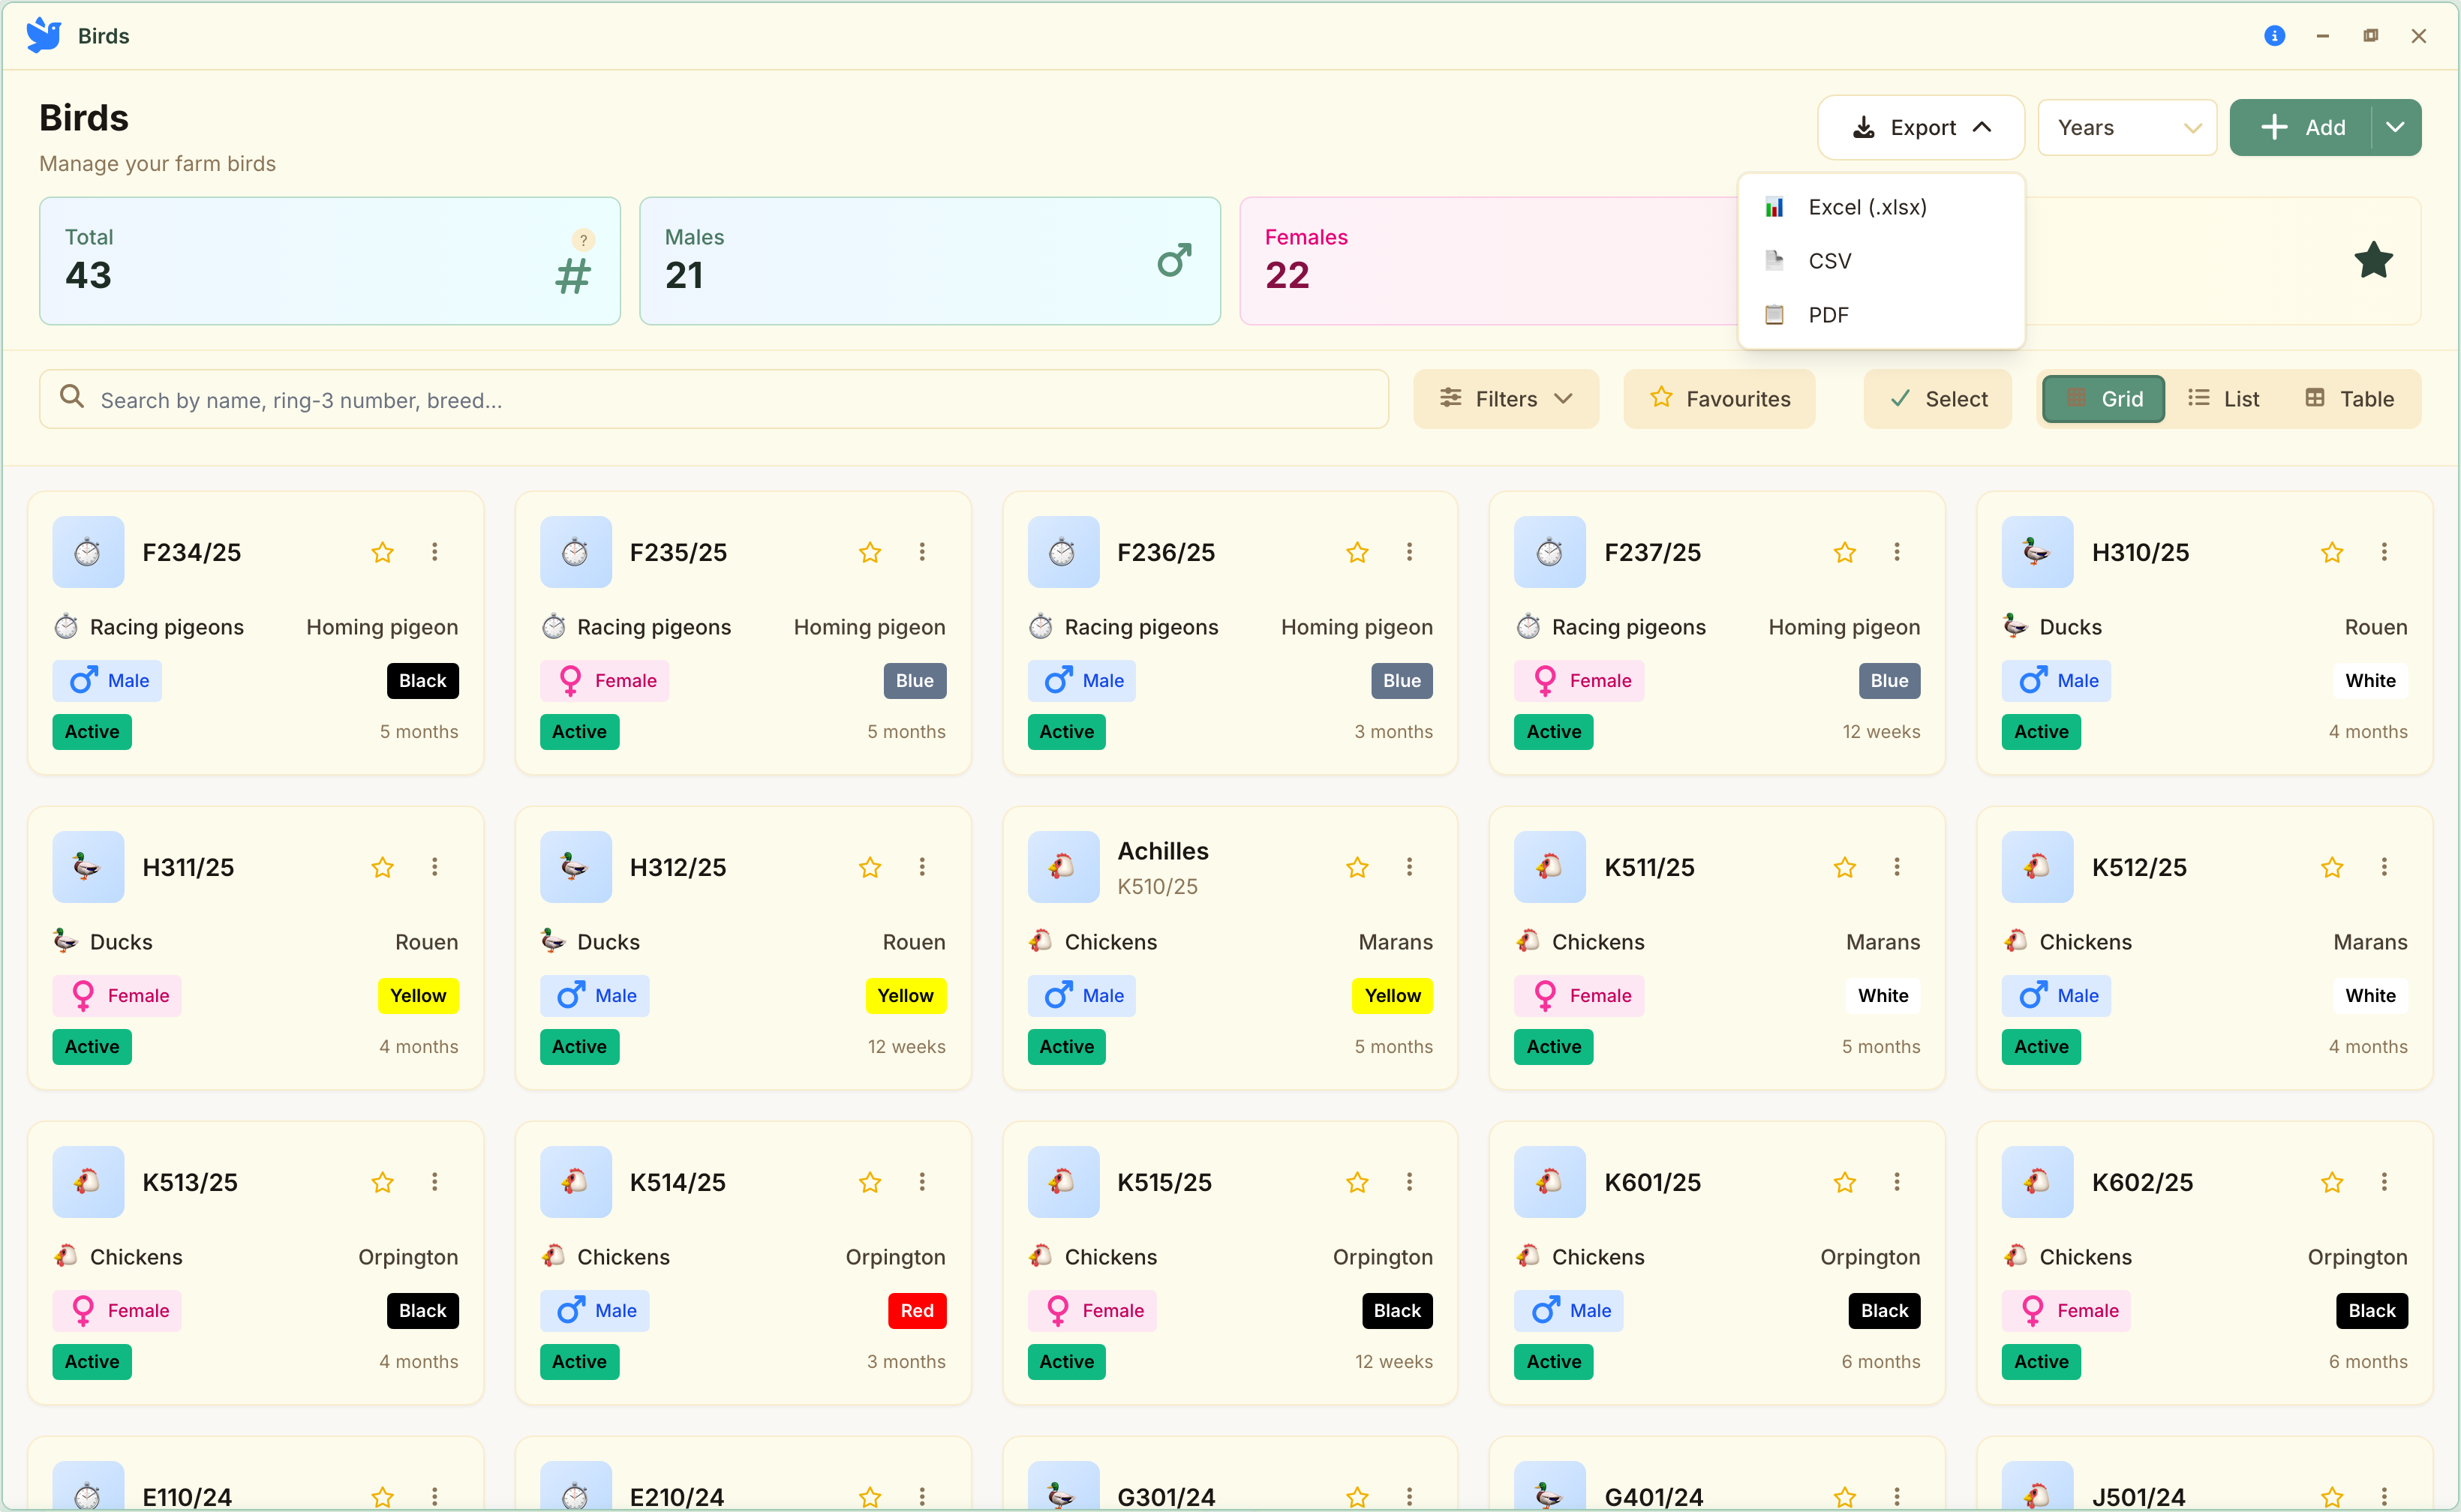The width and height of the screenshot is (2461, 1512).
Task: Expand the Add button arrow
Action: click(2395, 128)
